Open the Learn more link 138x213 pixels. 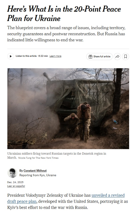[55, 56]
